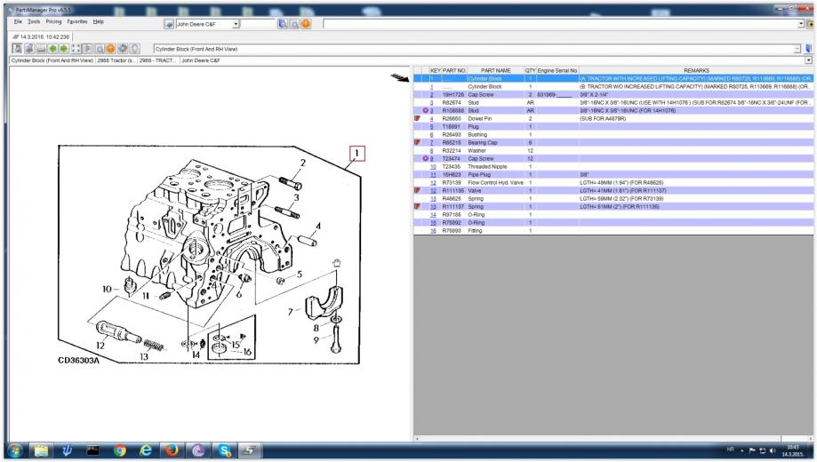Click the Engine Serial No. column header
817x462 pixels.
click(x=557, y=70)
